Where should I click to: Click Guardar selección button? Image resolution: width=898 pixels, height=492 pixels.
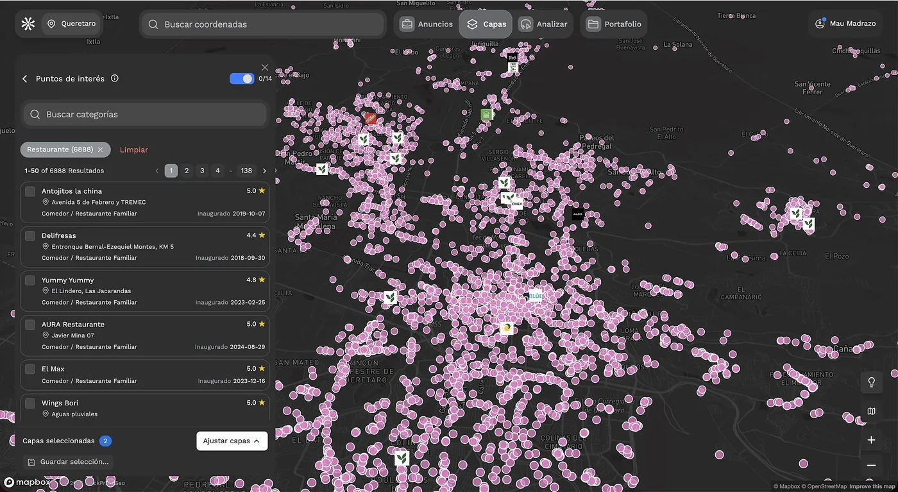(x=68, y=461)
